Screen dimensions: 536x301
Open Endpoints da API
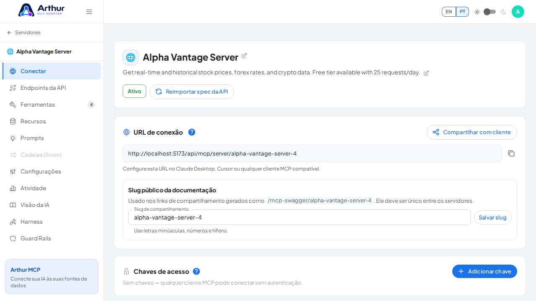click(x=52, y=88)
